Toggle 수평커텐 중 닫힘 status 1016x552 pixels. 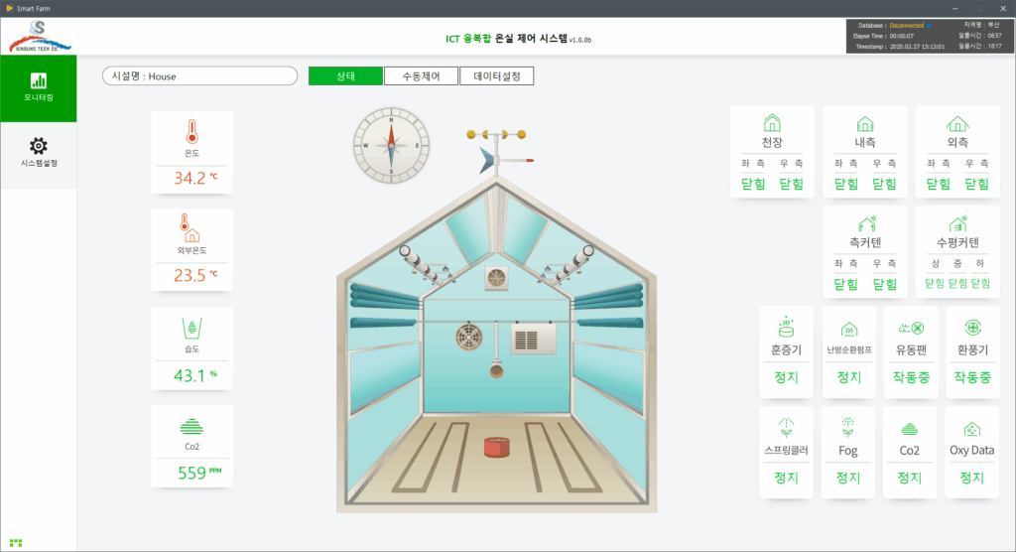pos(957,284)
